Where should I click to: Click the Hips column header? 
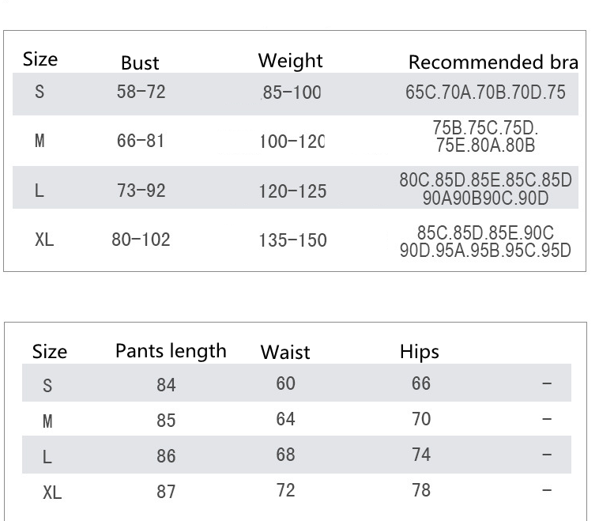[x=419, y=352]
